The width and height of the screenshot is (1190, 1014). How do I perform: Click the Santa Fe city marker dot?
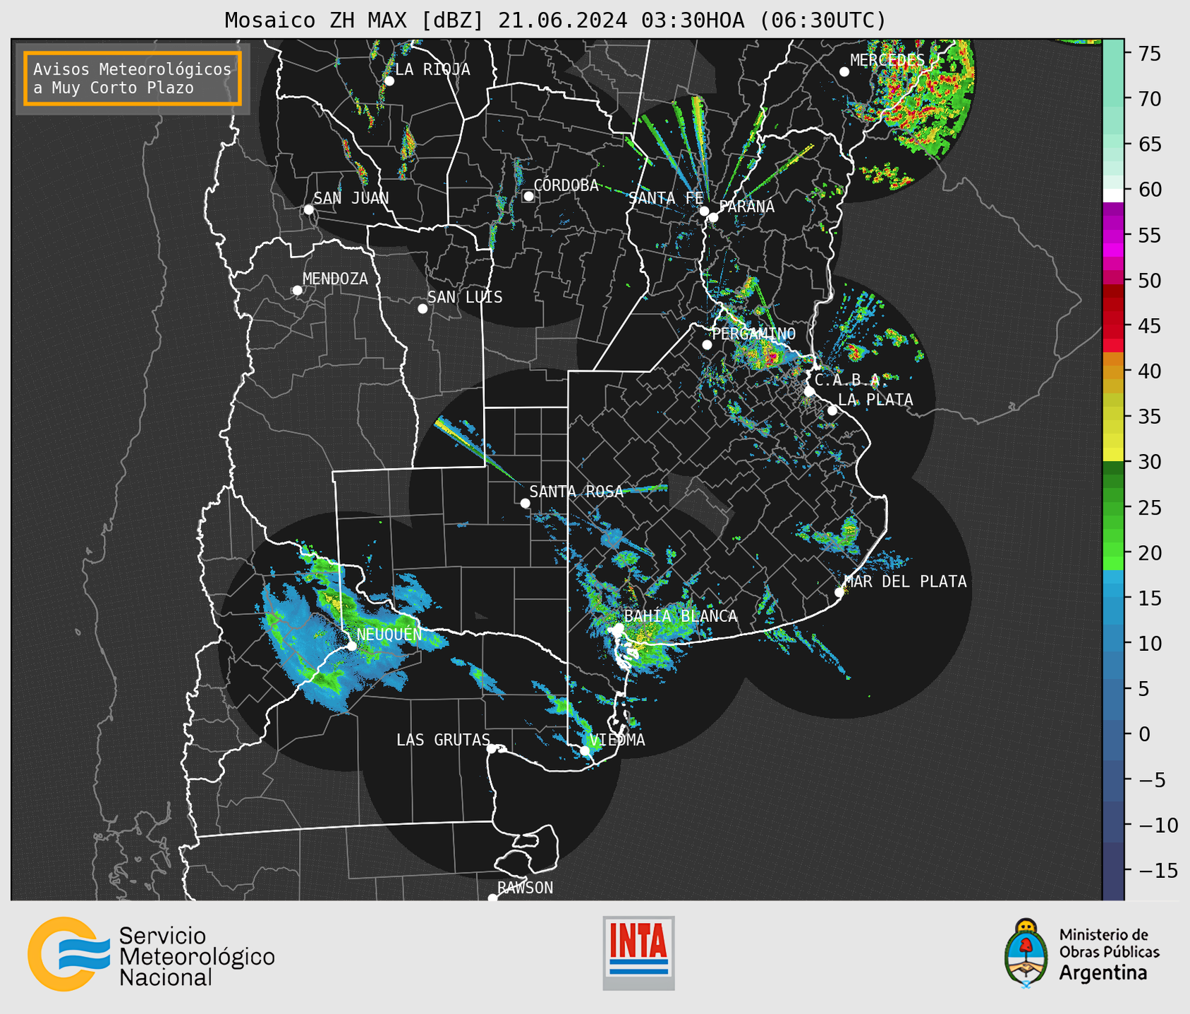point(704,211)
